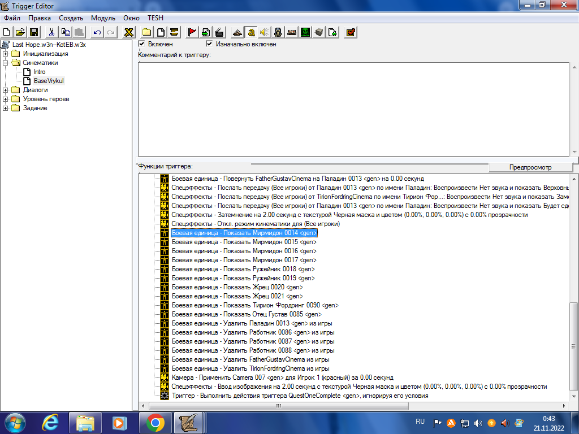
Task: Launch Internet Explorer from taskbar
Action: 50,423
